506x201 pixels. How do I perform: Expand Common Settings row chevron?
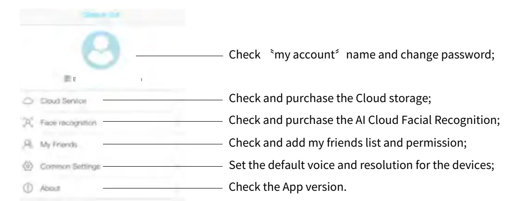[x=178, y=166]
